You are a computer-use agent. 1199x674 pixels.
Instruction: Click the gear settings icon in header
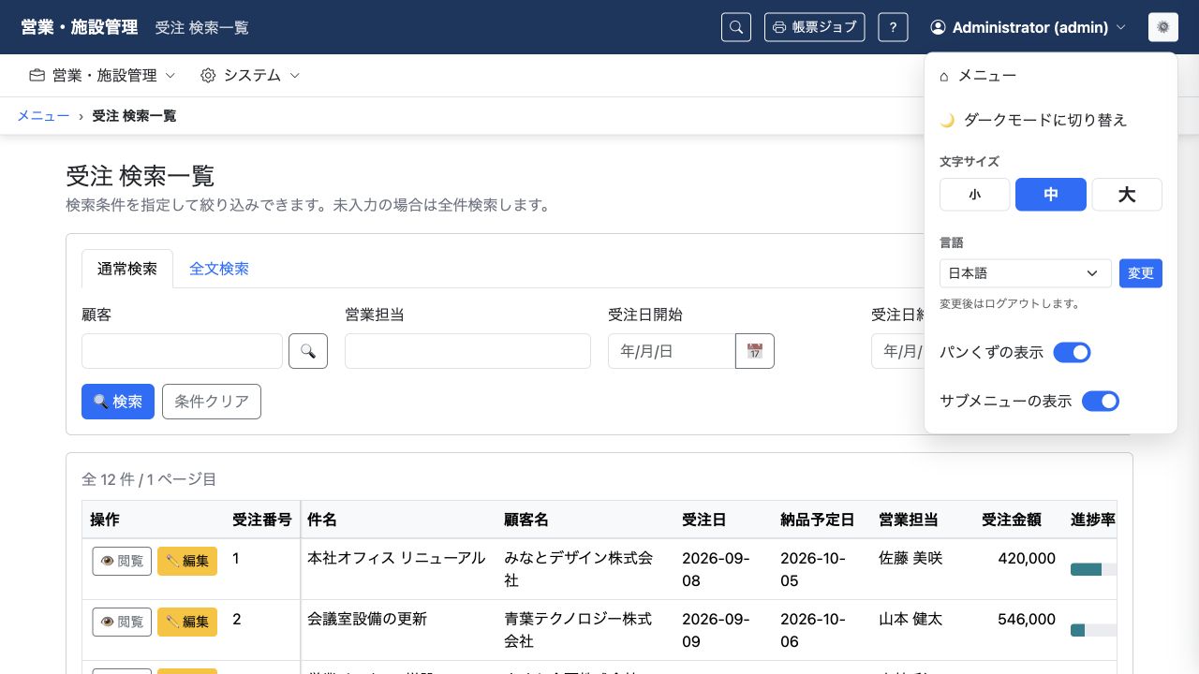pyautogui.click(x=1162, y=27)
